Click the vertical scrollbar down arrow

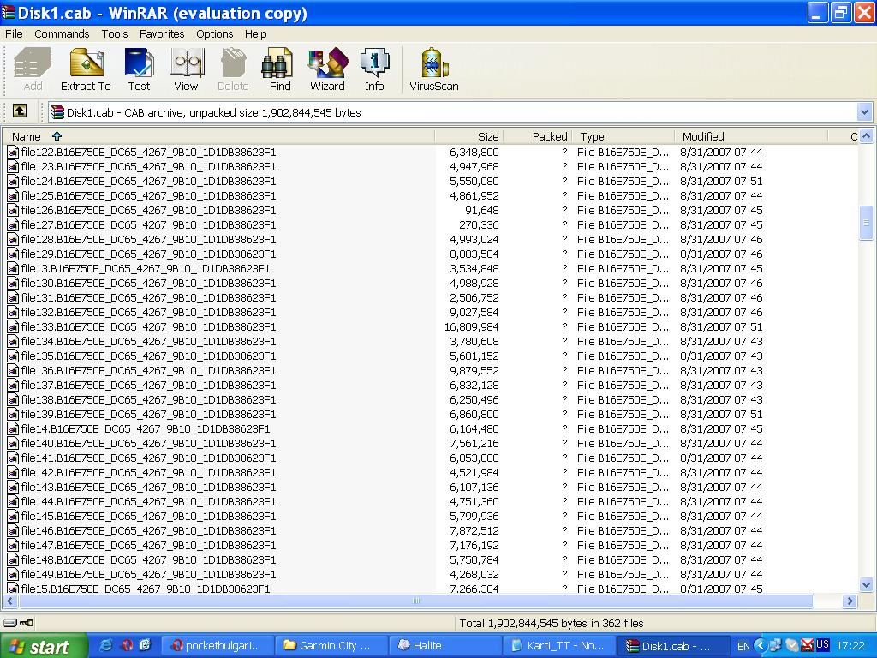[x=866, y=585]
